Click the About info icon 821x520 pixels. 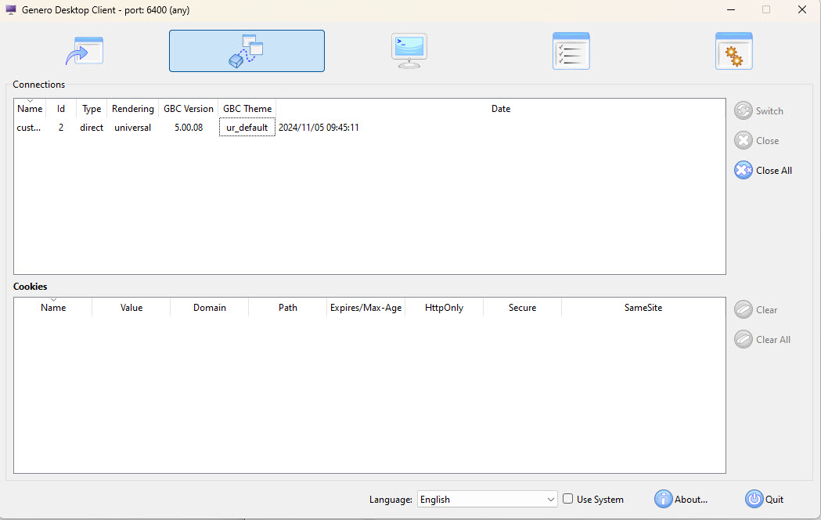point(663,499)
